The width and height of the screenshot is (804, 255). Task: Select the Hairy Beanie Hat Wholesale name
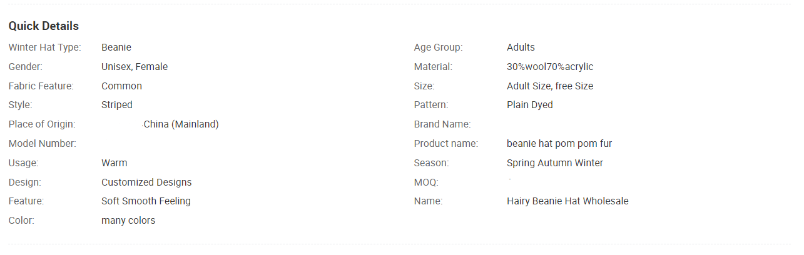pyautogui.click(x=567, y=201)
